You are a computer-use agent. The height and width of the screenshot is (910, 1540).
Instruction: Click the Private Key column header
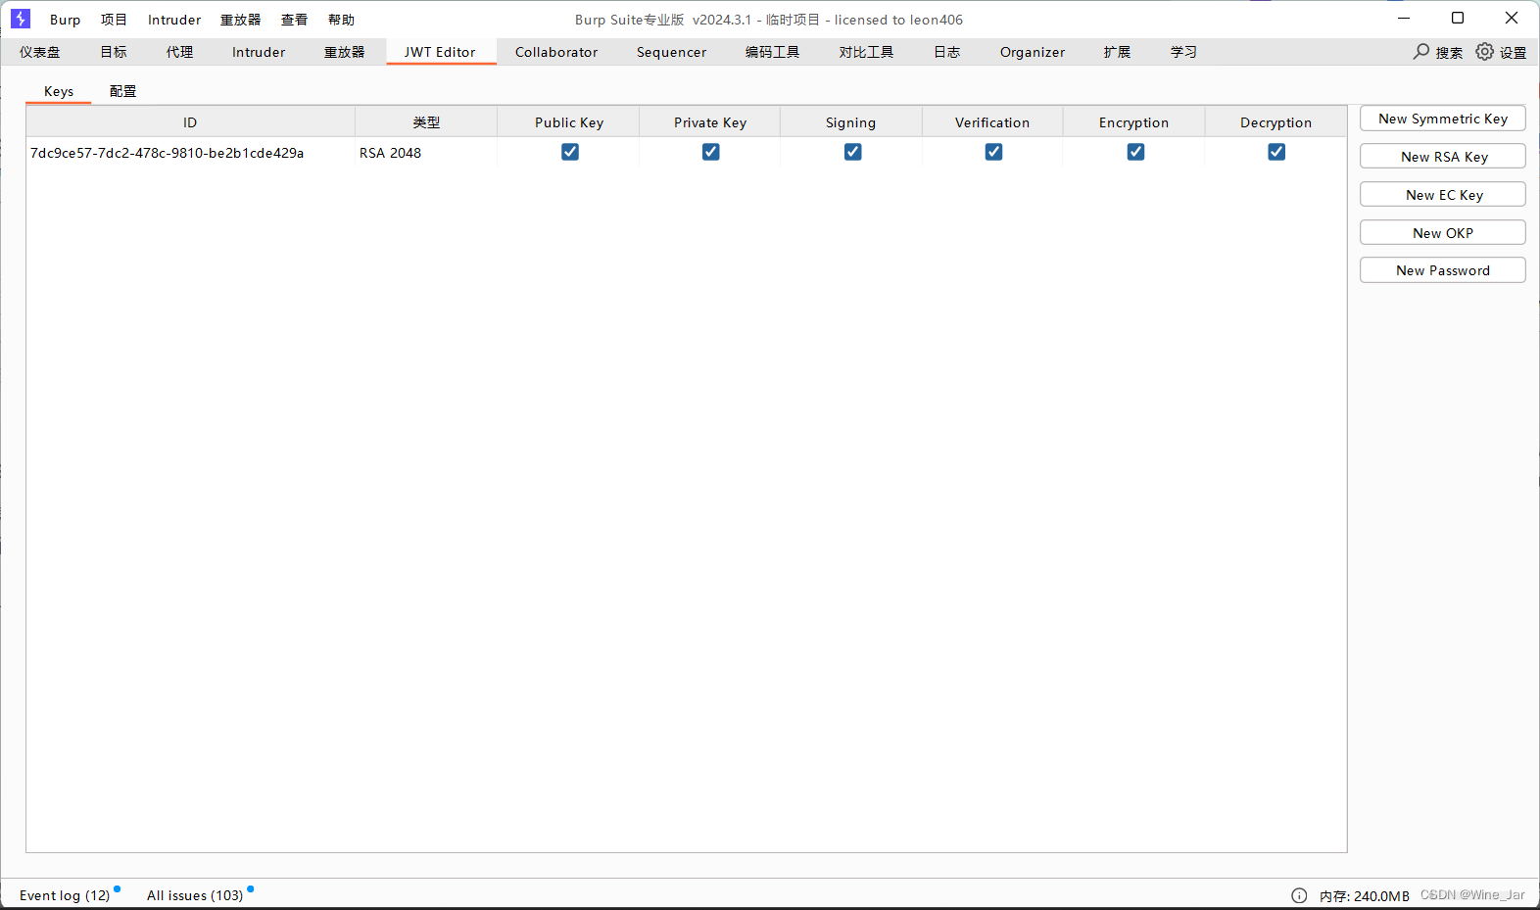[710, 122]
